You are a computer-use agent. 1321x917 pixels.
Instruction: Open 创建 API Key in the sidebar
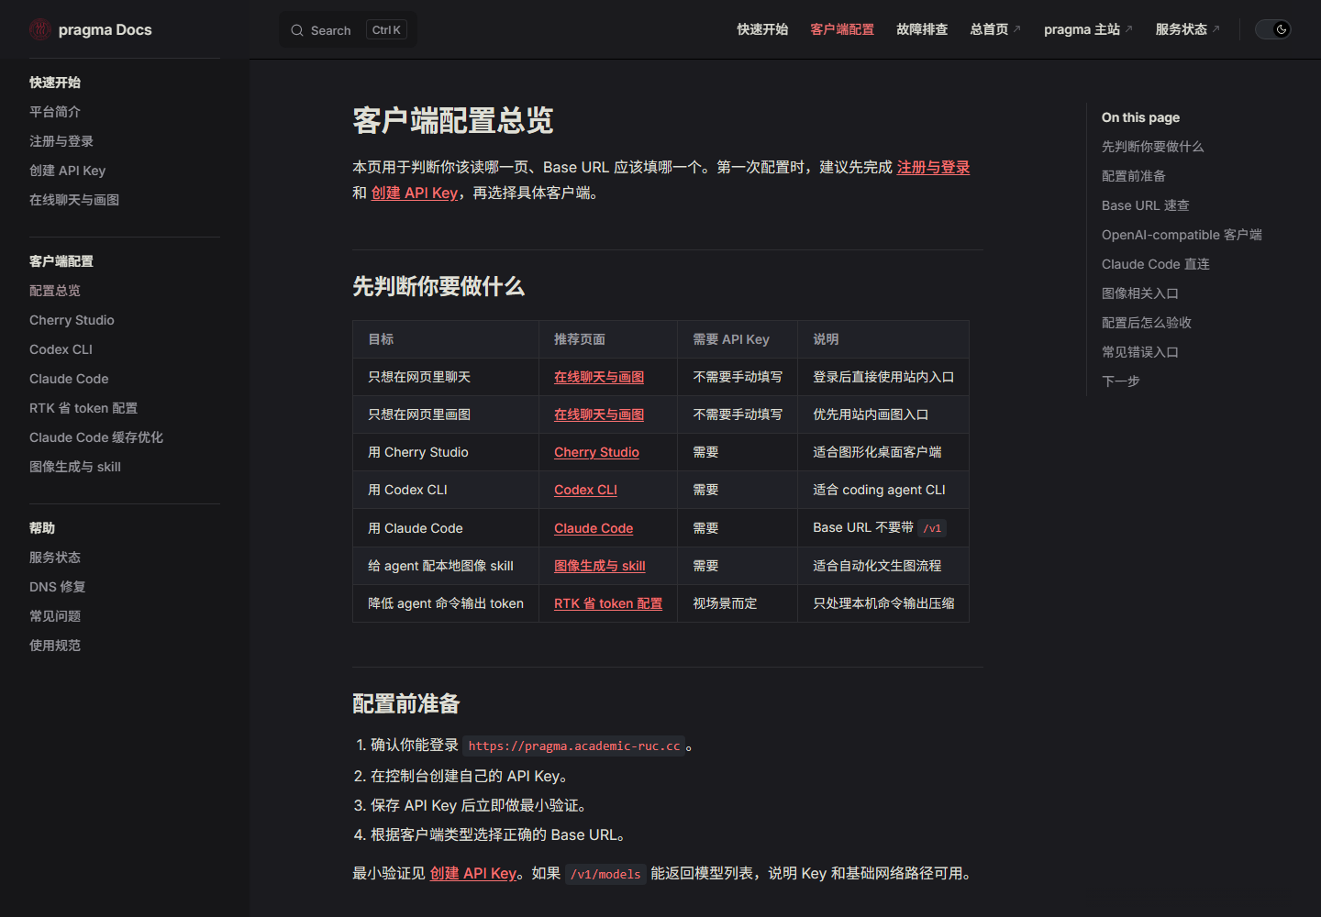click(68, 171)
